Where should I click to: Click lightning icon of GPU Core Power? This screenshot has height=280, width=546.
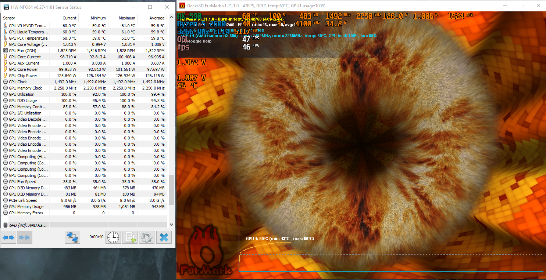pos(5,69)
